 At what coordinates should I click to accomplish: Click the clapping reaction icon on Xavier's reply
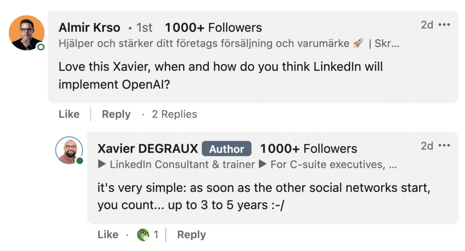pos(143,235)
